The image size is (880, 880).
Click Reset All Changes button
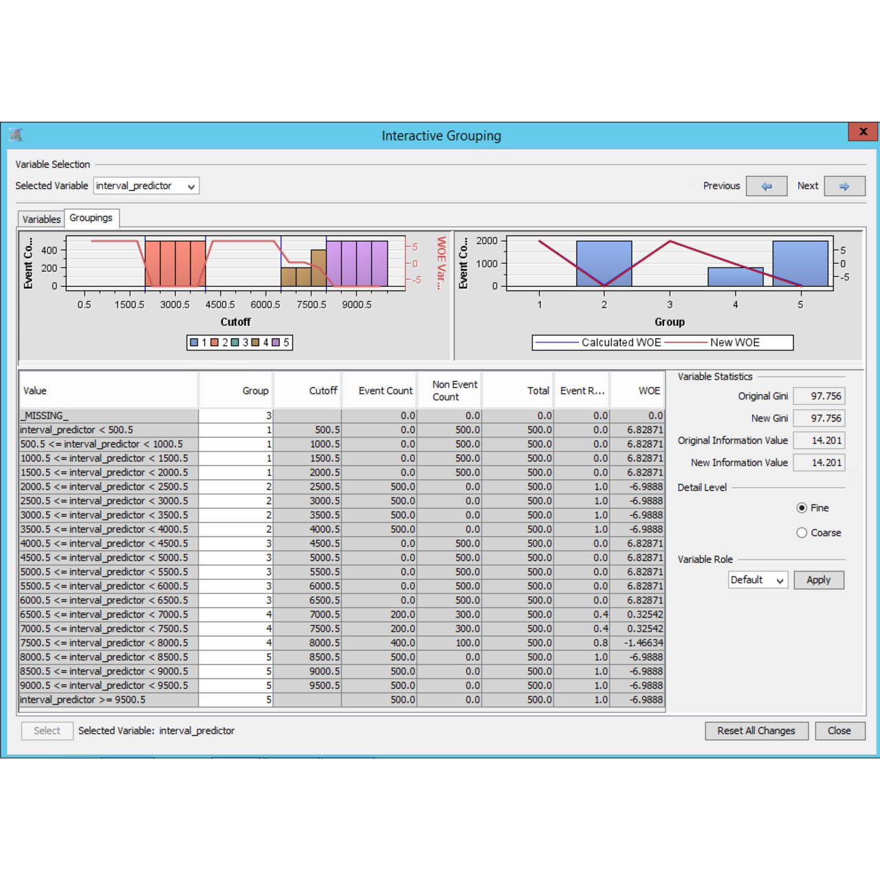click(x=756, y=731)
